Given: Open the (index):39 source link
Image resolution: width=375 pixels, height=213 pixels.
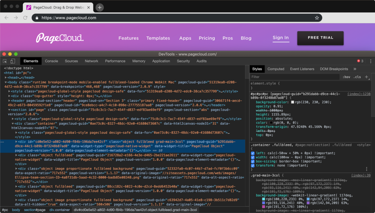Looking at the screenshot, I should pyautogui.click(x=361, y=176).
